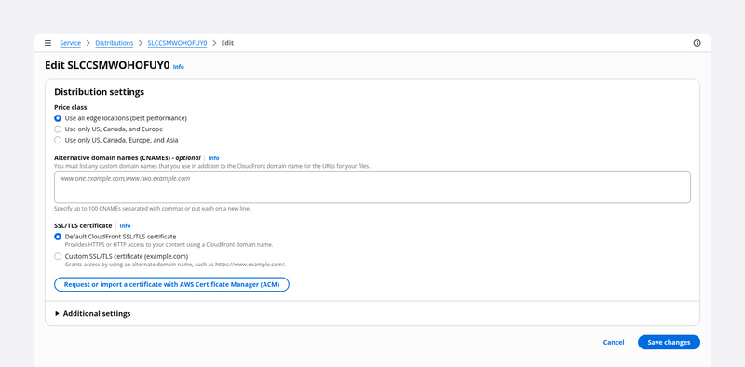Click the Additional settings label

coord(97,314)
